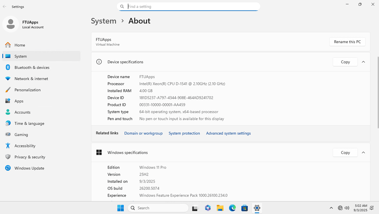Select the Network & internet icon
The width and height of the screenshot is (379, 214).
8,79
